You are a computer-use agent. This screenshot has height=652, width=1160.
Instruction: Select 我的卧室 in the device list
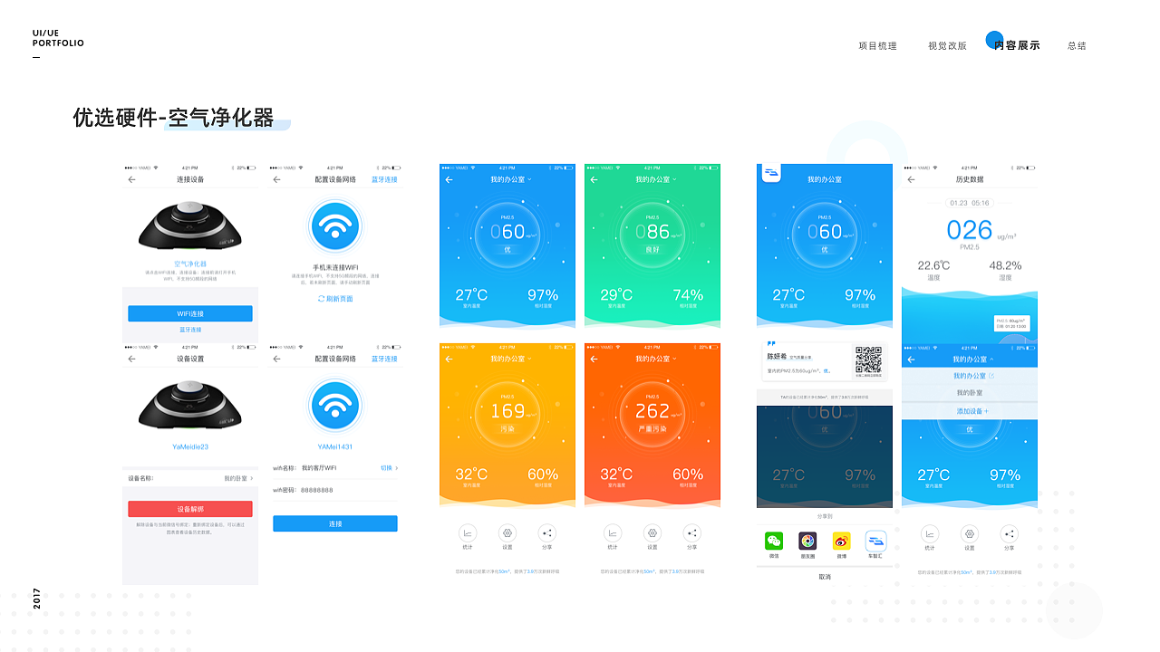coord(970,393)
